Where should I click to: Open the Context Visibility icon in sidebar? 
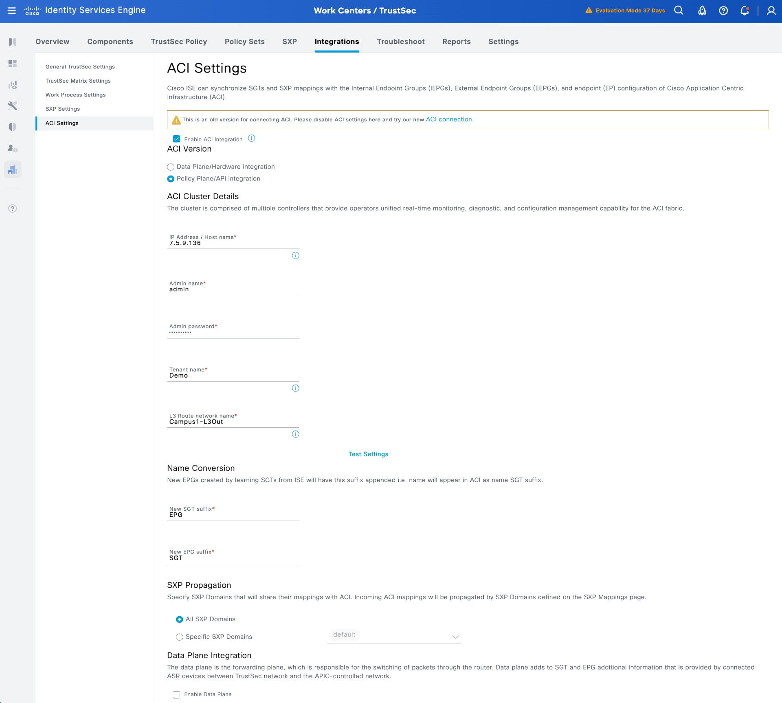coord(13,85)
